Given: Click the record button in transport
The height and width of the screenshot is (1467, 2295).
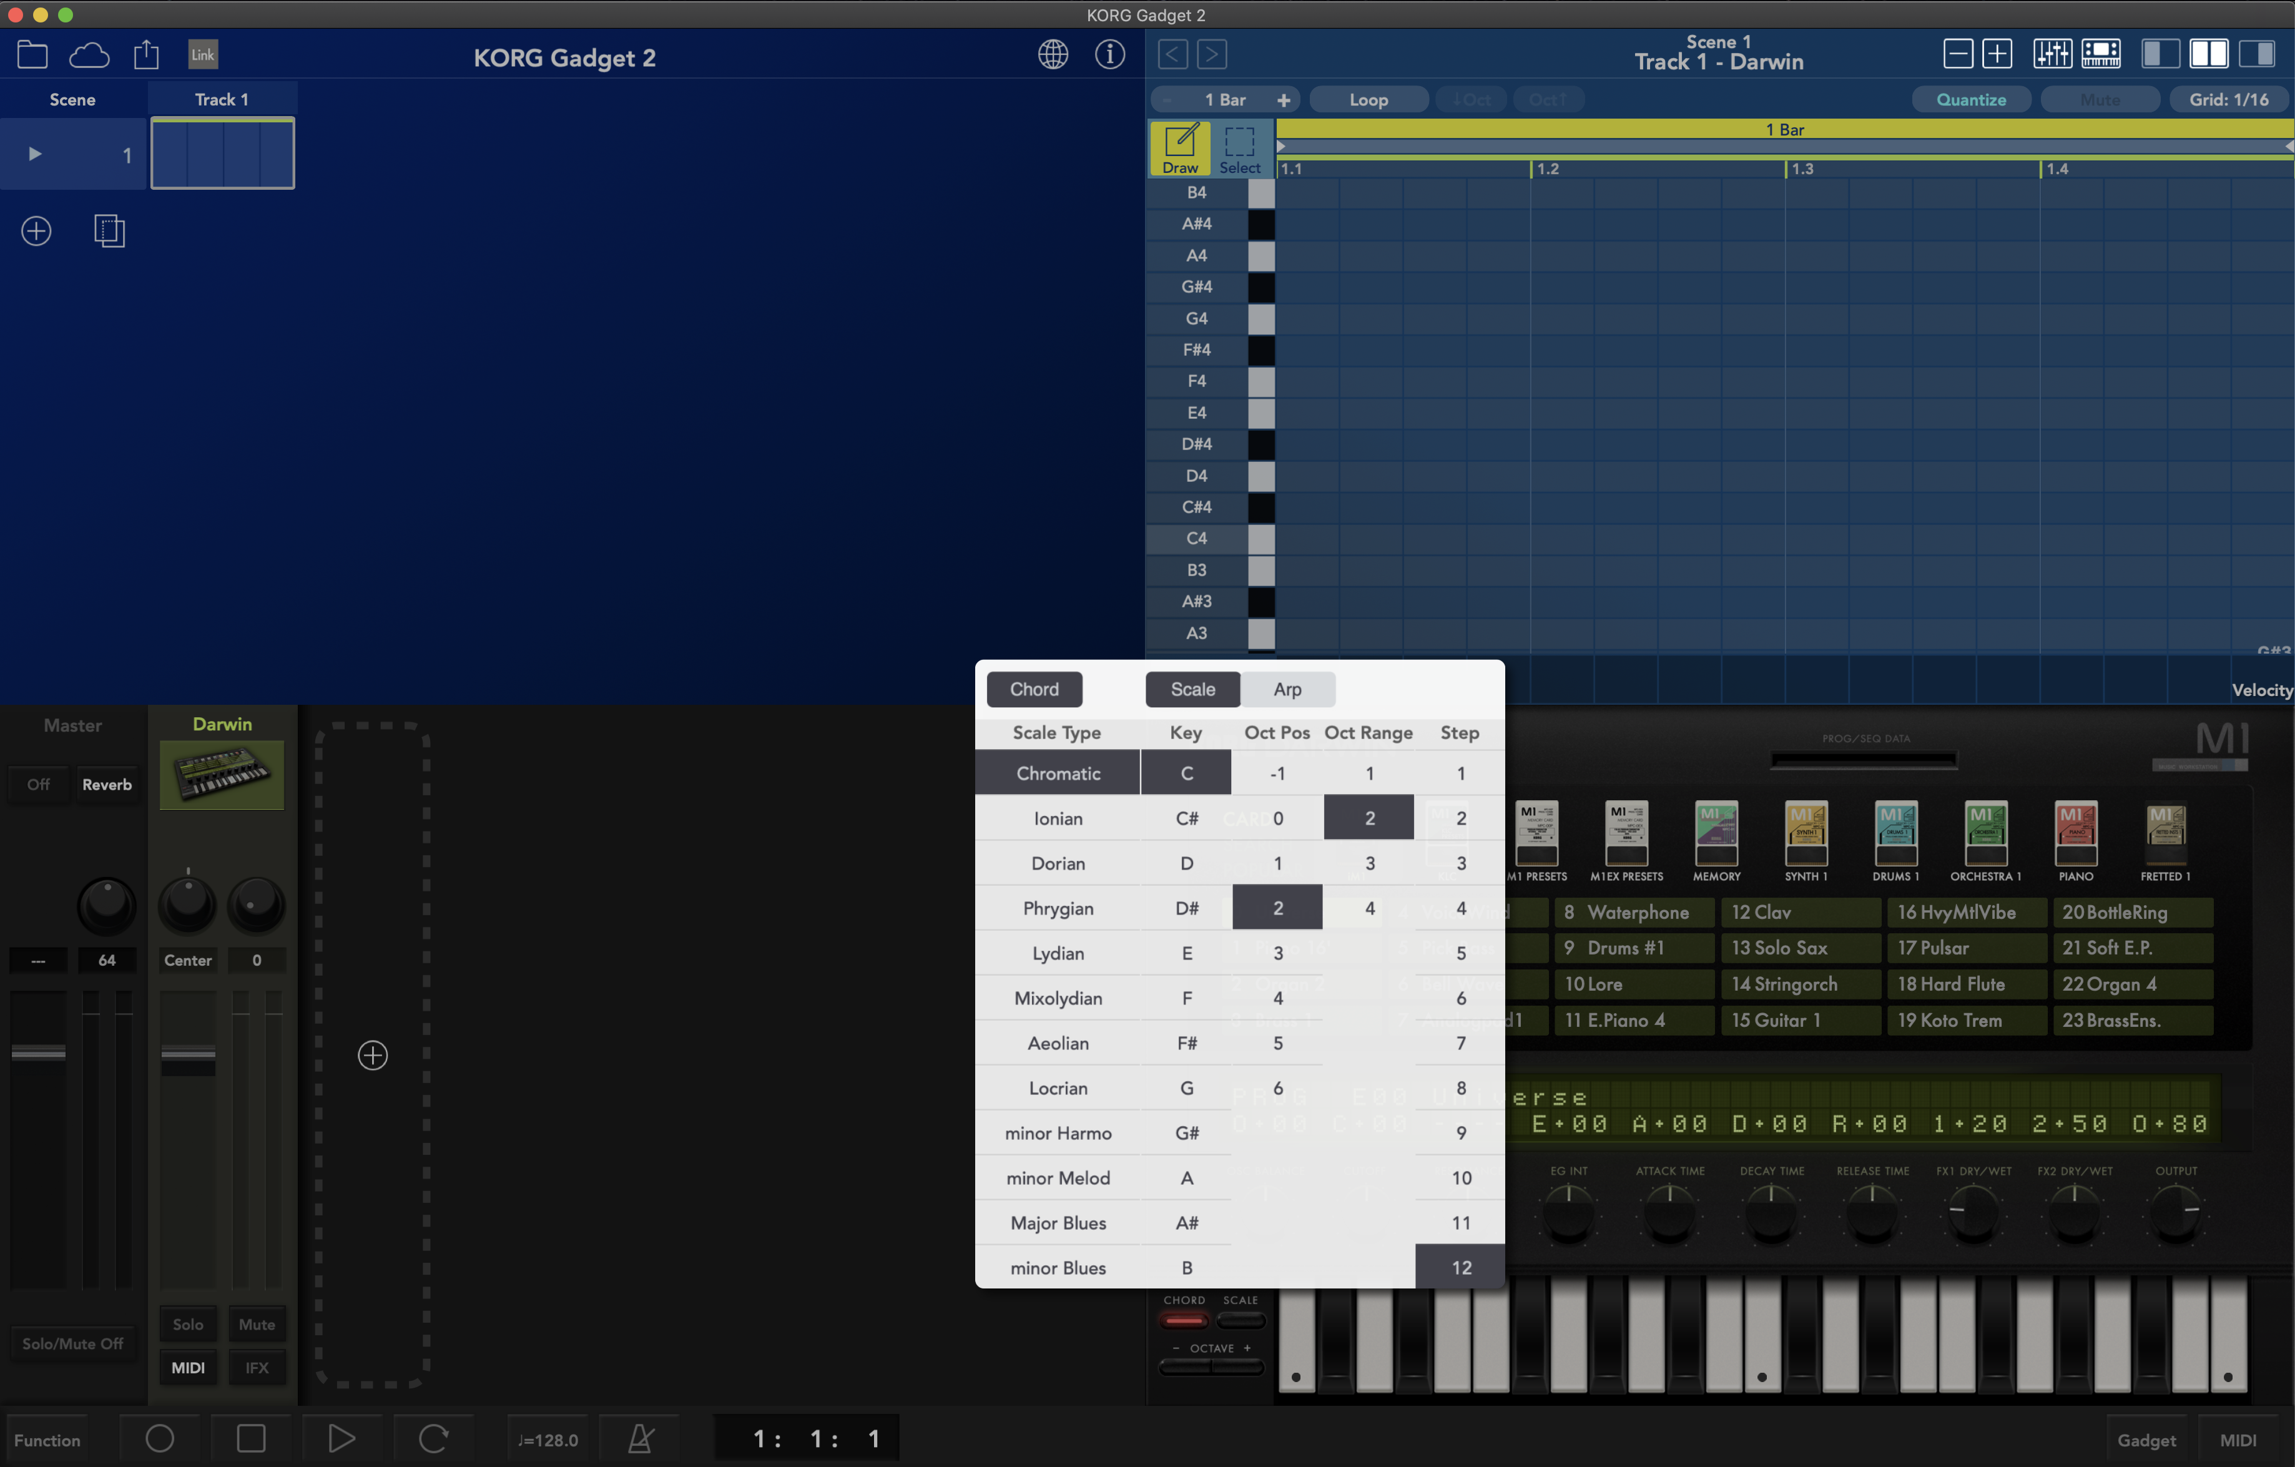Looking at the screenshot, I should tap(159, 1438).
